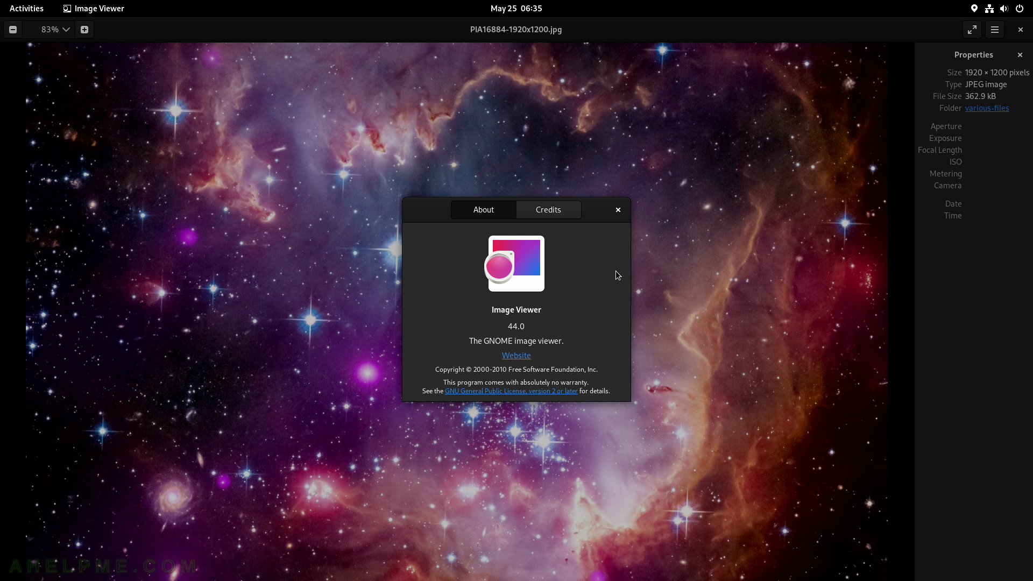Click the power icon in top bar
1033x581 pixels.
click(1019, 9)
